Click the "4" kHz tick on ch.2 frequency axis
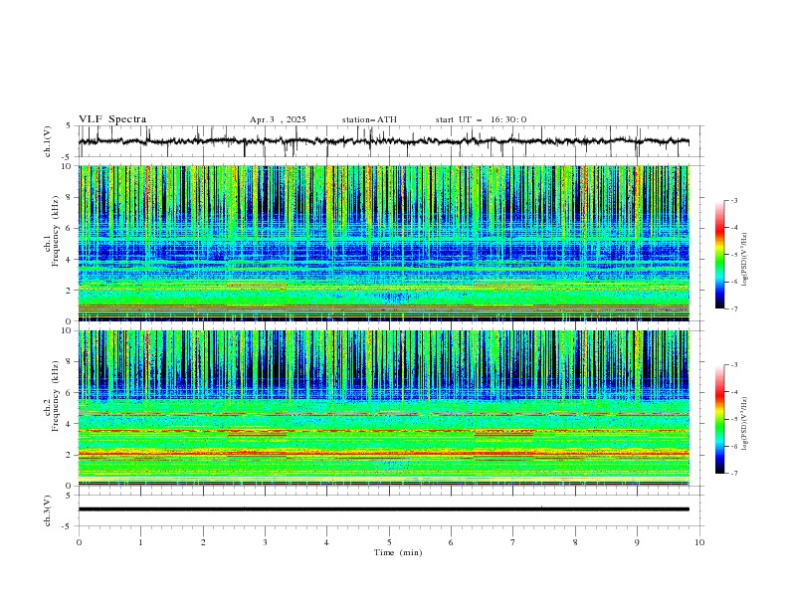This screenshot has height=609, width=788. 70,424
